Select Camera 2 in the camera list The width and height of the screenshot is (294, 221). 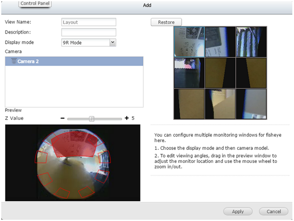(74, 61)
